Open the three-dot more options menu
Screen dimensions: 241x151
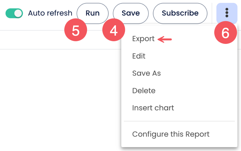point(227,13)
